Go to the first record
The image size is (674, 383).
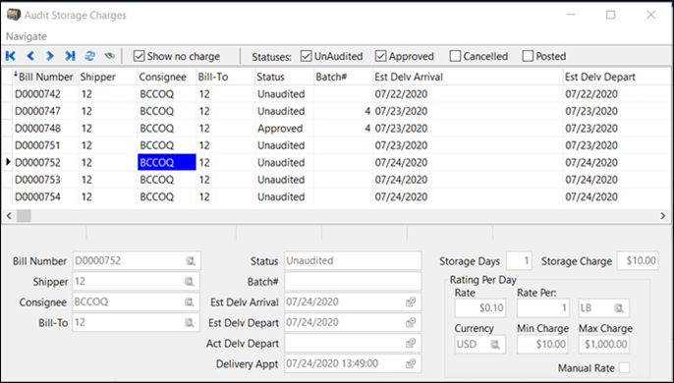pyautogui.click(x=11, y=56)
